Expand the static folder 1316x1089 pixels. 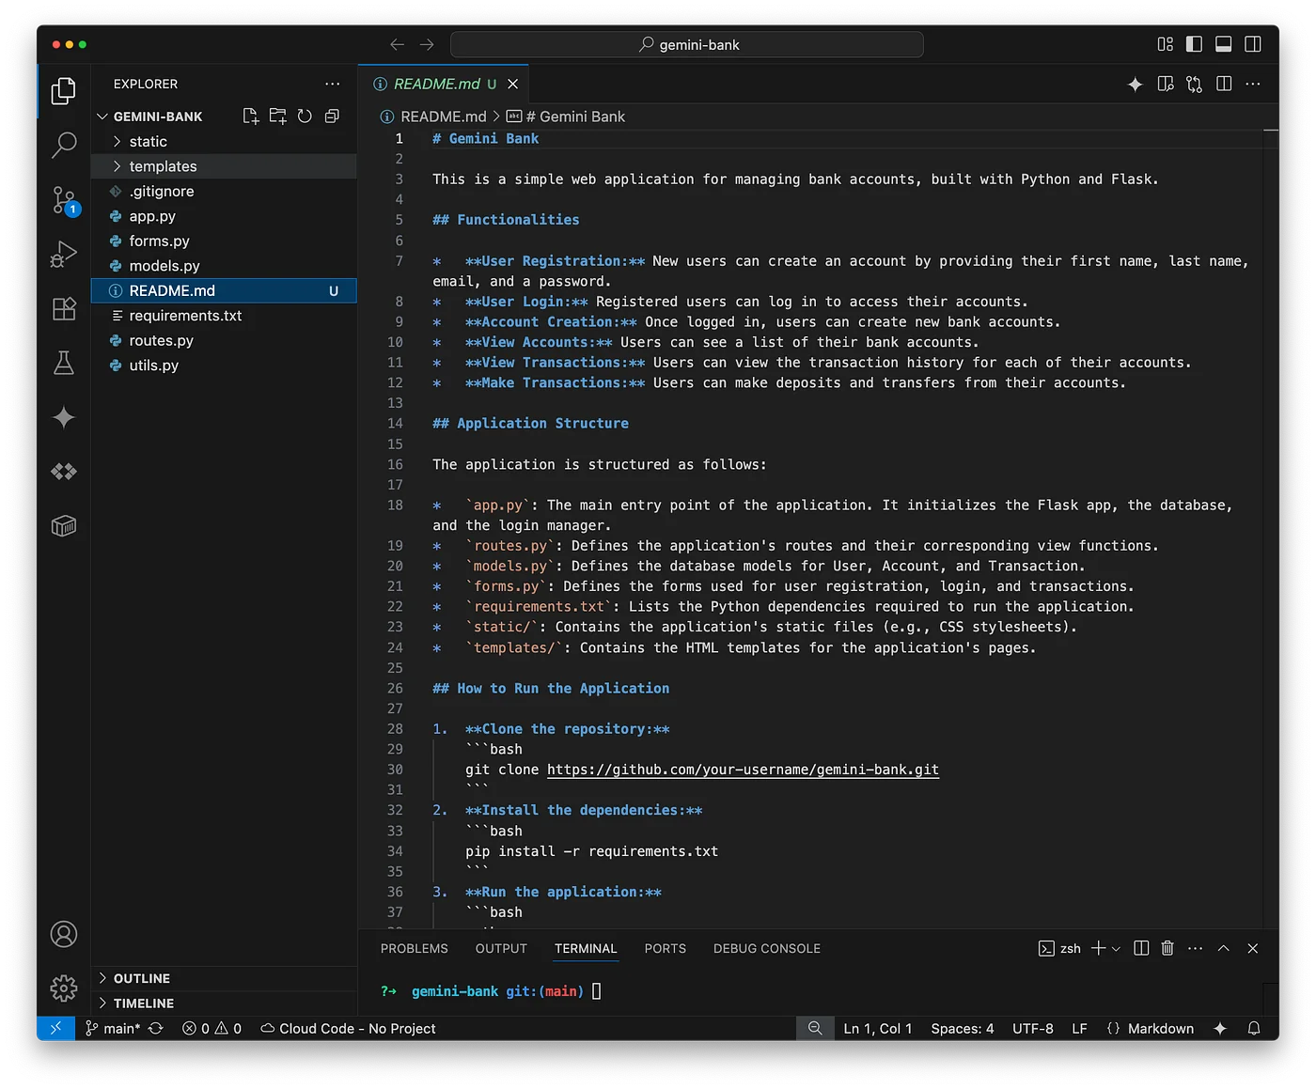pyautogui.click(x=148, y=142)
